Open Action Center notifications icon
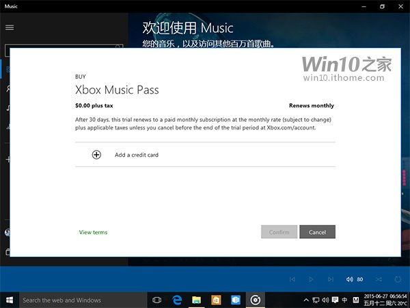This screenshot has width=410, height=308. click(335, 300)
